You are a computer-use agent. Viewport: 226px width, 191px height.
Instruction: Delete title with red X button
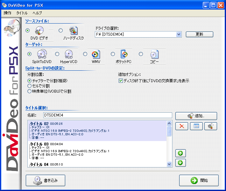point(182,126)
